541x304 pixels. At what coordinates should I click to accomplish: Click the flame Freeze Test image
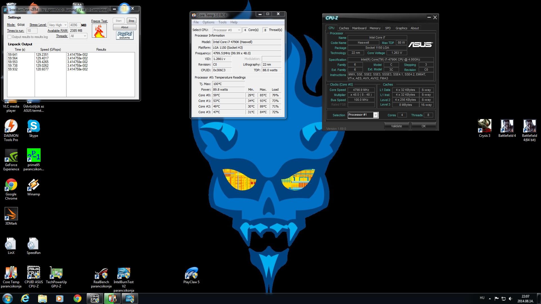pyautogui.click(x=99, y=31)
